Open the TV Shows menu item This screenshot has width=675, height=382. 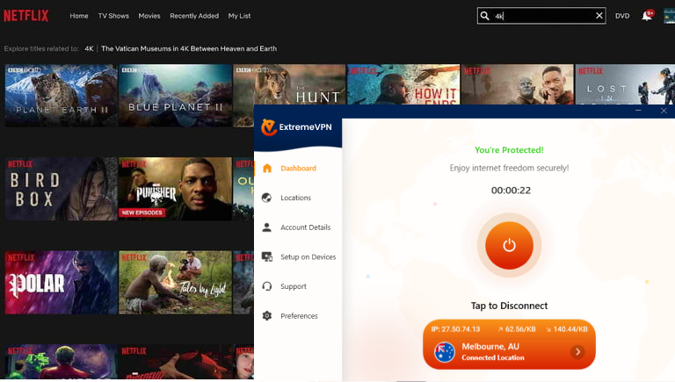113,16
